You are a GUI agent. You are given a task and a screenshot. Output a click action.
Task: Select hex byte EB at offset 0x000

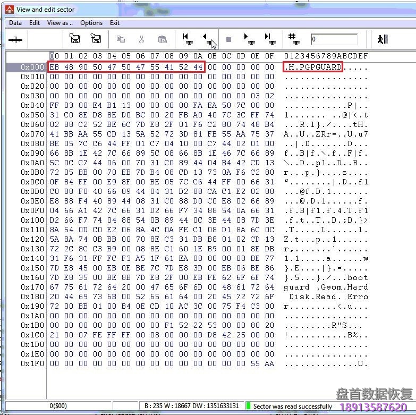[x=54, y=67]
